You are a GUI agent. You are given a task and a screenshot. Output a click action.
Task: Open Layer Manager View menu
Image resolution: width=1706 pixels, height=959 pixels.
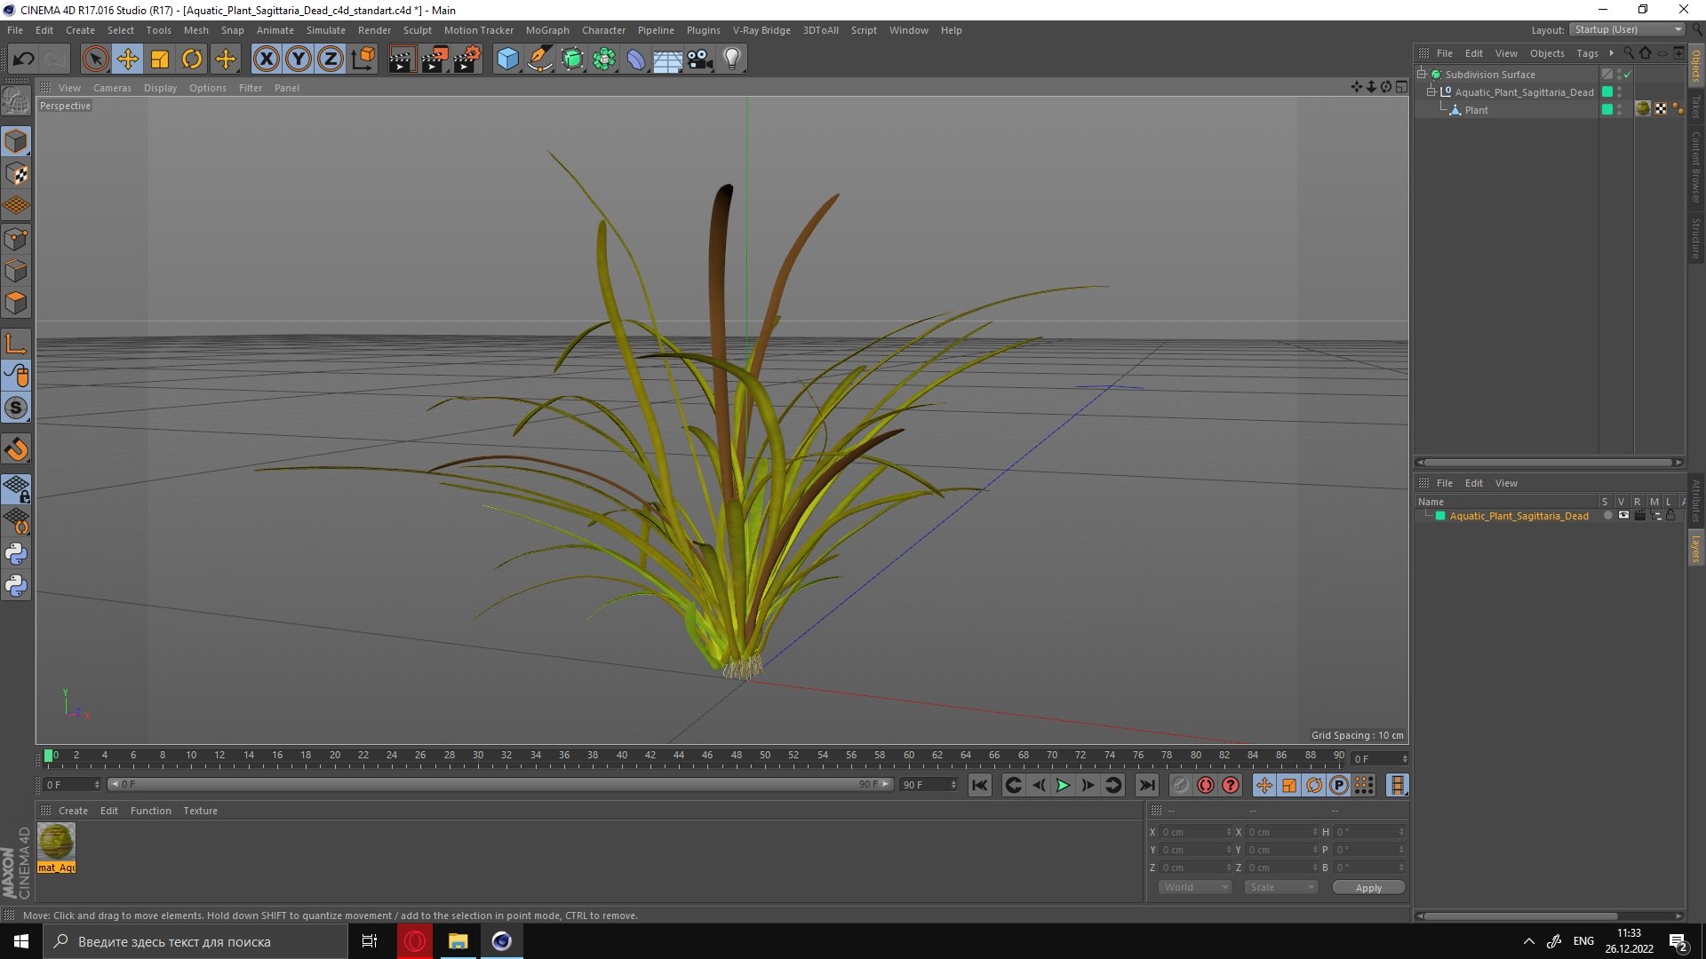tap(1506, 483)
